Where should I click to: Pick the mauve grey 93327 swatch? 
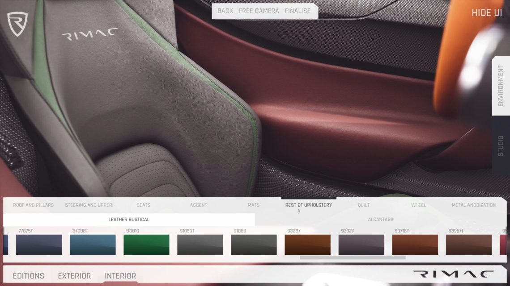[x=361, y=245]
